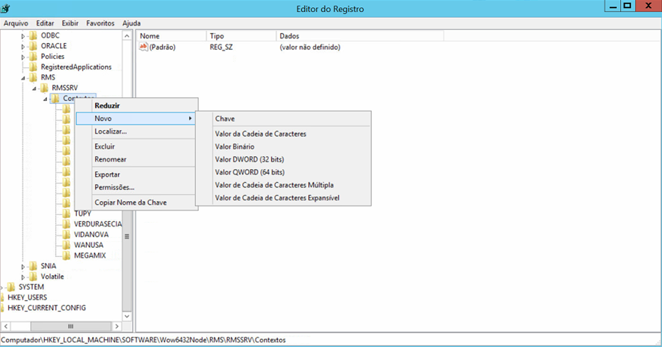Click the Contextos key folder icon
This screenshot has height=347, width=662.
[x=55, y=99]
